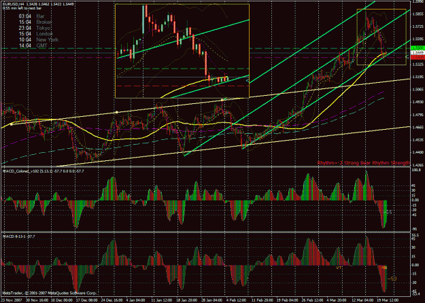This screenshot has width=425, height=303.
Task: Click the 1.4795 price scale label
Action: coord(418,115)
